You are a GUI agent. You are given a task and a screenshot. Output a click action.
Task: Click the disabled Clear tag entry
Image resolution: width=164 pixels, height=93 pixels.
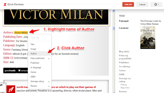tap(40, 38)
